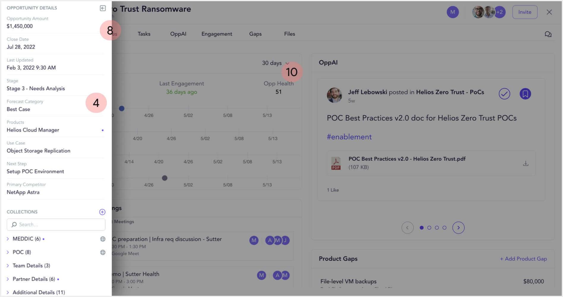This screenshot has height=297, width=563.
Task: Click the Invite button
Action: 524,12
